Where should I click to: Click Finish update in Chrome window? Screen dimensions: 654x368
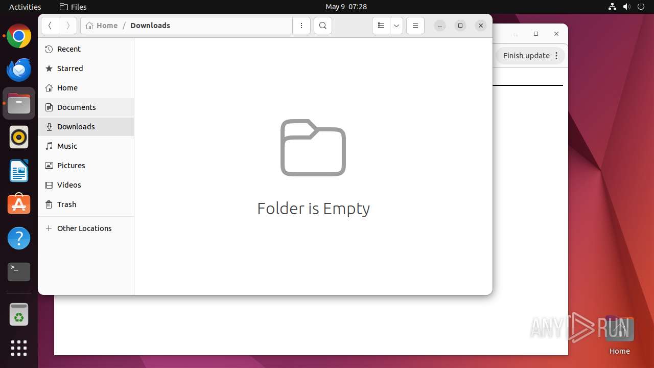pyautogui.click(x=526, y=56)
